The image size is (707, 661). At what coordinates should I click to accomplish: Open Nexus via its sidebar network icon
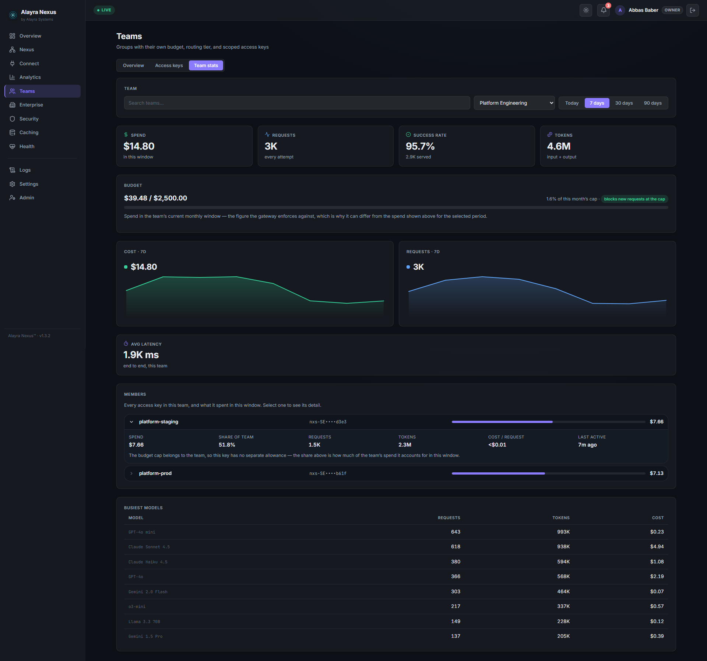[x=12, y=50]
